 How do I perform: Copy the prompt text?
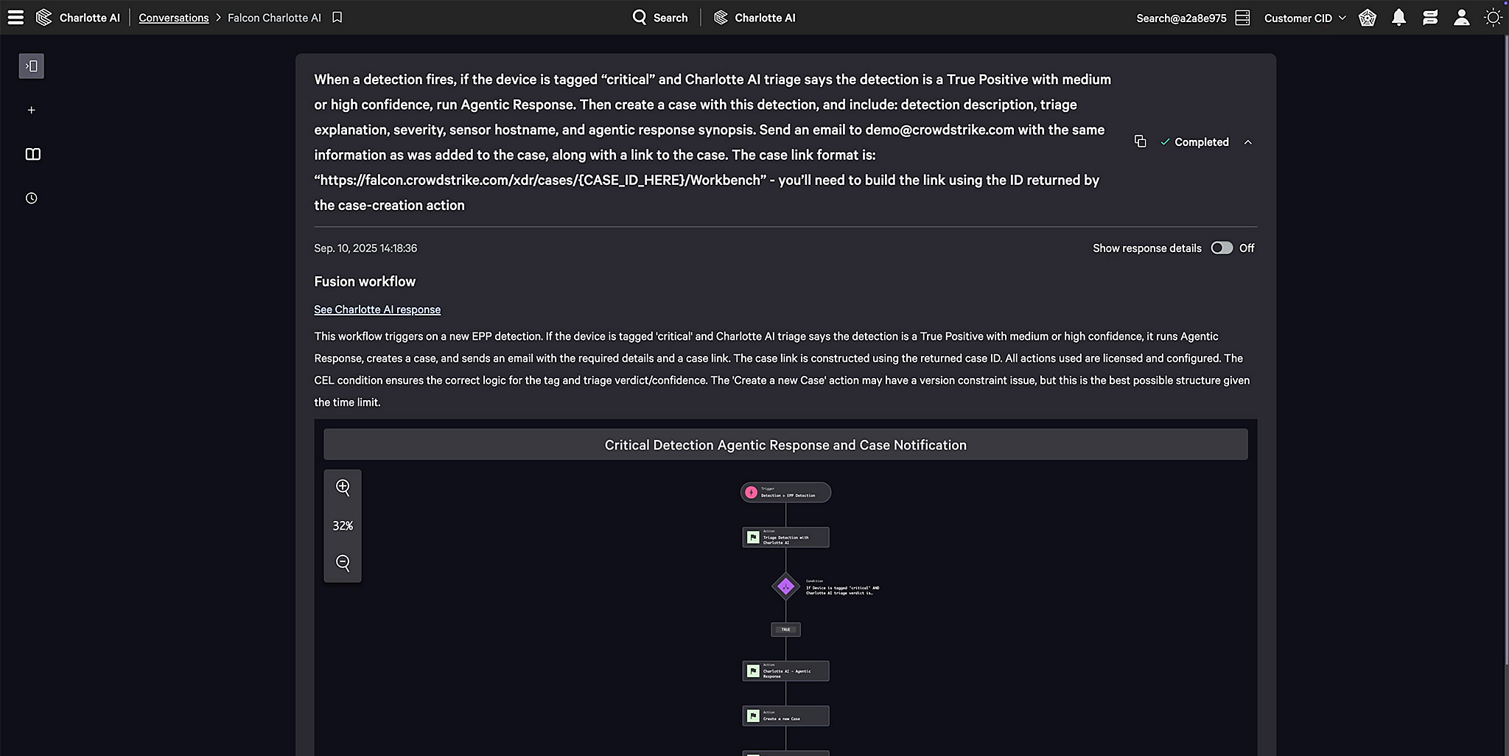pos(1140,141)
